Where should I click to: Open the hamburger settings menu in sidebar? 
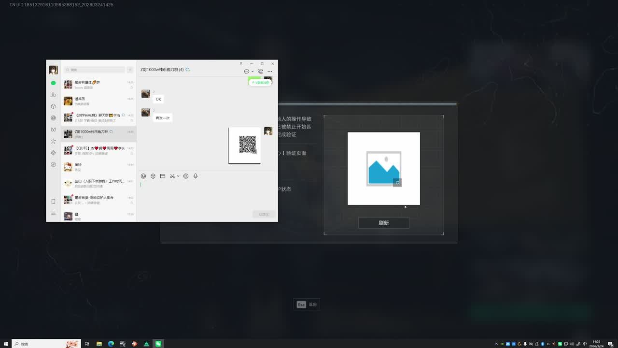[x=53, y=213]
